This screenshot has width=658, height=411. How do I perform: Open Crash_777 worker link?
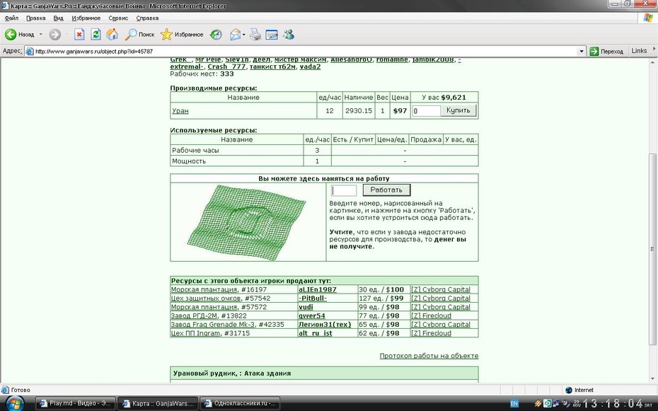tap(226, 66)
